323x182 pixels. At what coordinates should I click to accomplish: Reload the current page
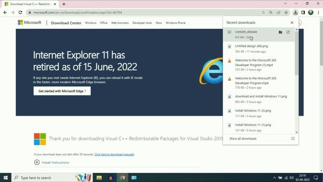(20, 12)
